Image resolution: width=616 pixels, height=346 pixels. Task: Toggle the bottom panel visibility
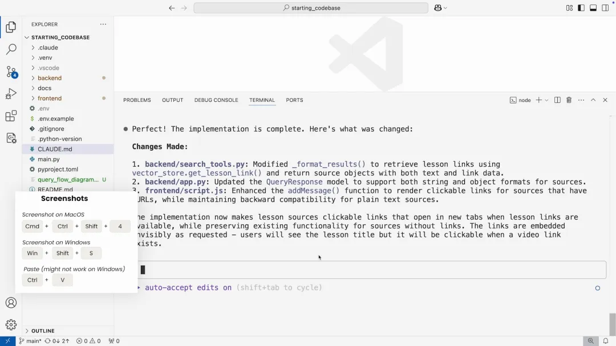pyautogui.click(x=593, y=8)
